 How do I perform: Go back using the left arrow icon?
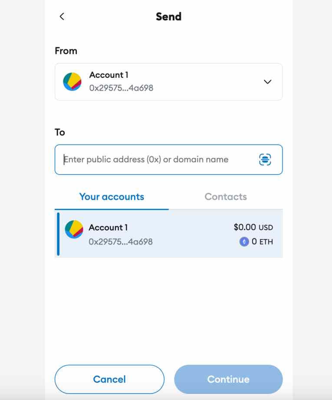tap(62, 17)
